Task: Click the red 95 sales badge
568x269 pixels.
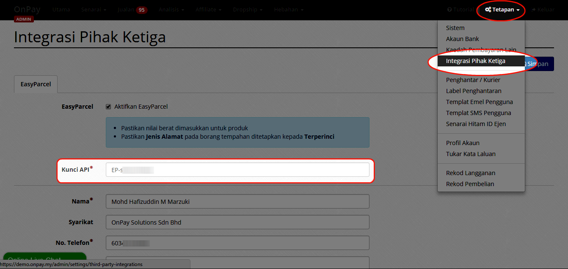Action: point(142,10)
